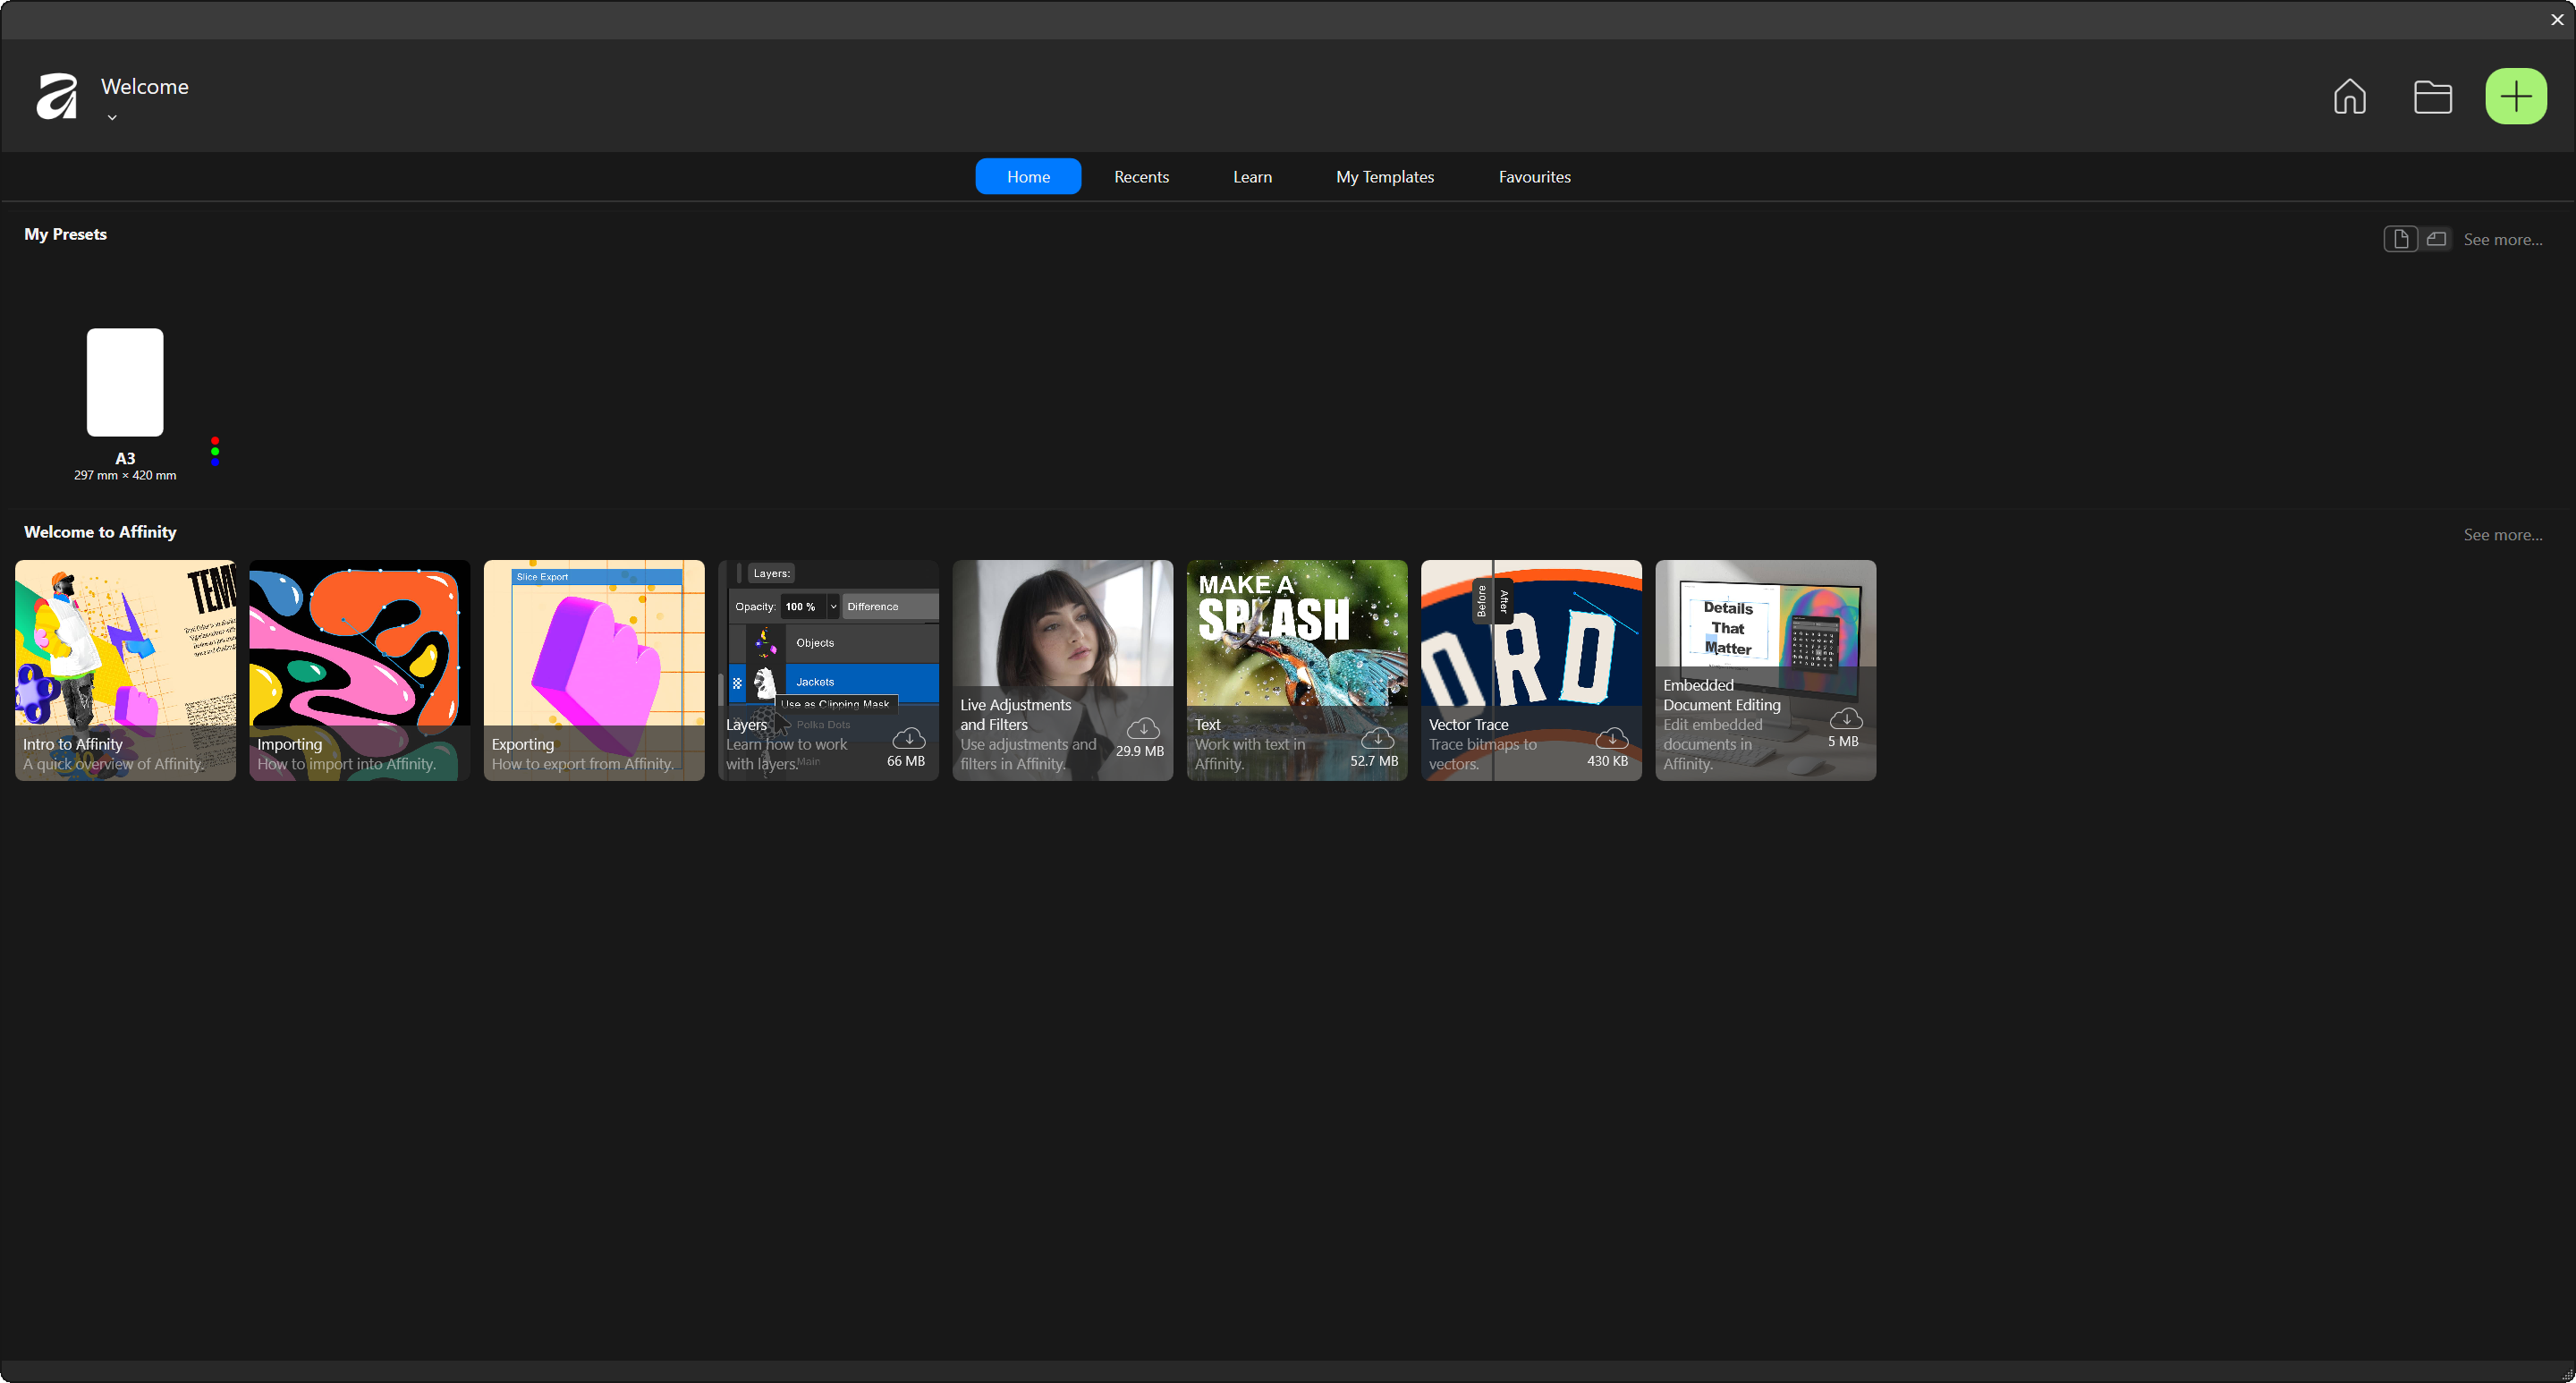Click the Embedded Document Editing download icon

tap(1845, 718)
